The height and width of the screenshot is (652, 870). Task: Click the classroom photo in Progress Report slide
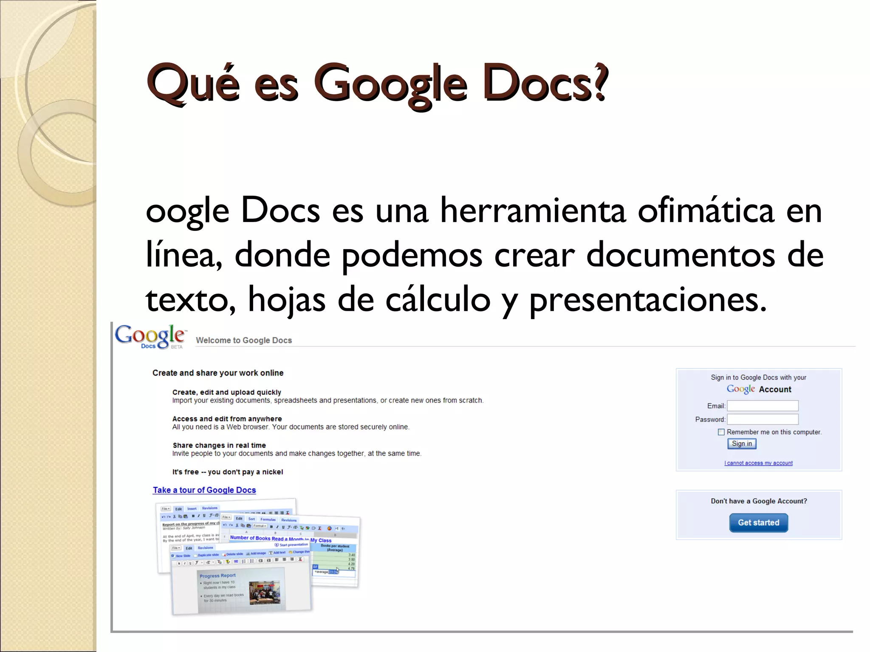[264, 593]
